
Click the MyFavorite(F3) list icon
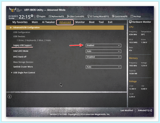pyautogui.click(x=50, y=16)
